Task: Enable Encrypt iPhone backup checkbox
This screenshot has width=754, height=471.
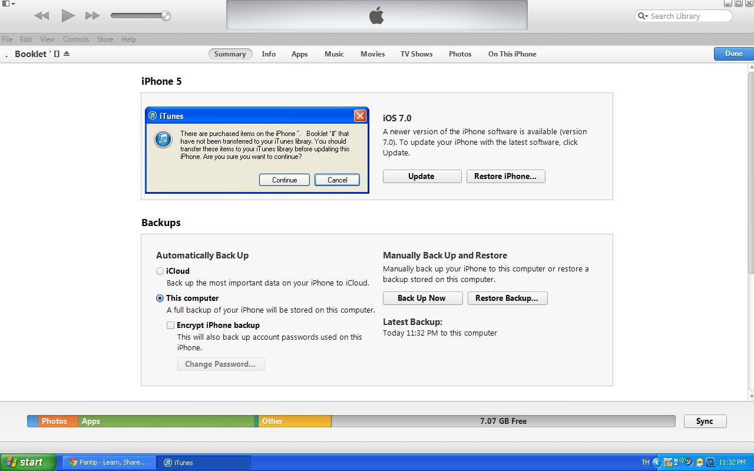Action: point(170,325)
